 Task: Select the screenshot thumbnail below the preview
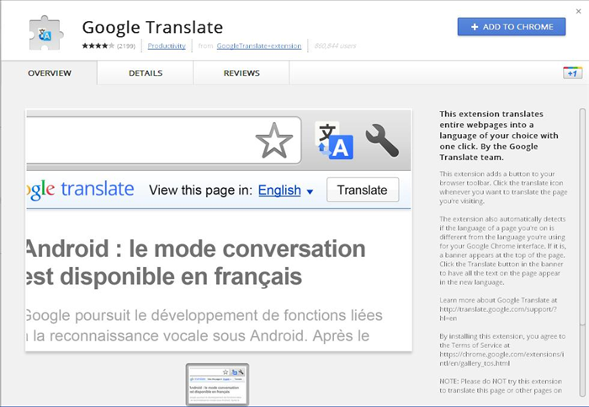(x=217, y=384)
